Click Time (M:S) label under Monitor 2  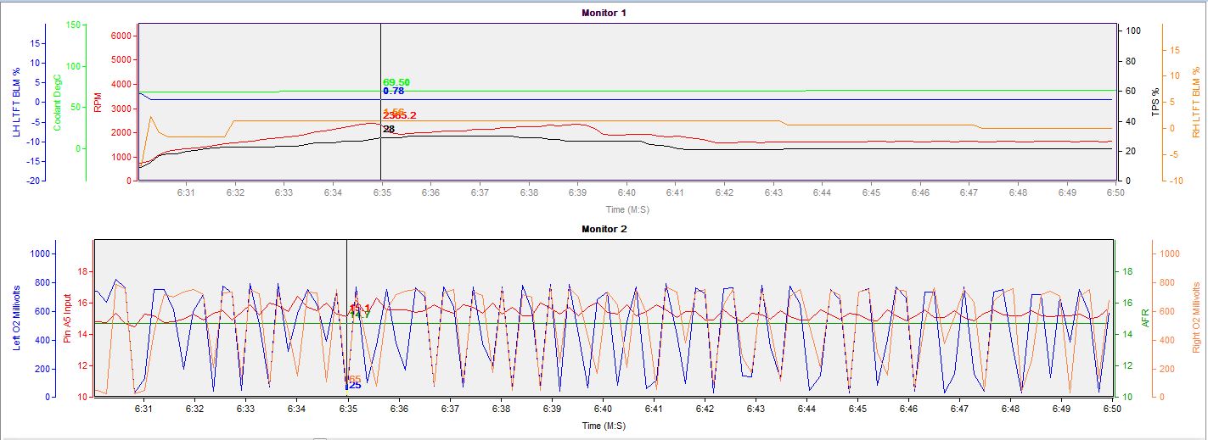(604, 426)
